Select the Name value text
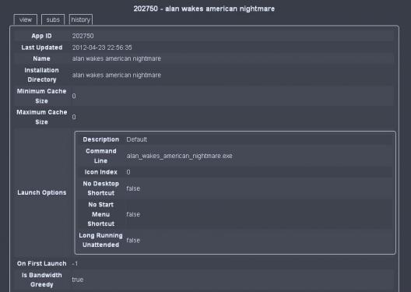The width and height of the screenshot is (411, 292). tap(117, 58)
